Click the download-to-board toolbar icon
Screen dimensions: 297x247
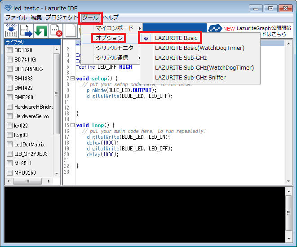point(11,31)
